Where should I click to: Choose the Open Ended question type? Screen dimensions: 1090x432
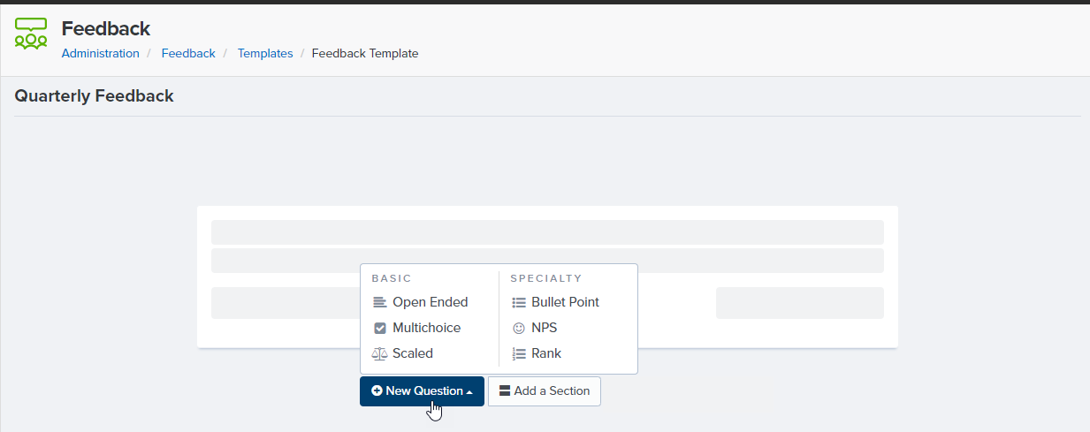[430, 302]
